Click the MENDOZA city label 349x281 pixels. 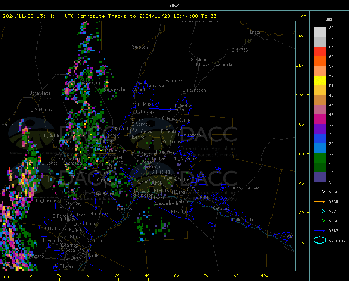pyautogui.click(x=104, y=141)
